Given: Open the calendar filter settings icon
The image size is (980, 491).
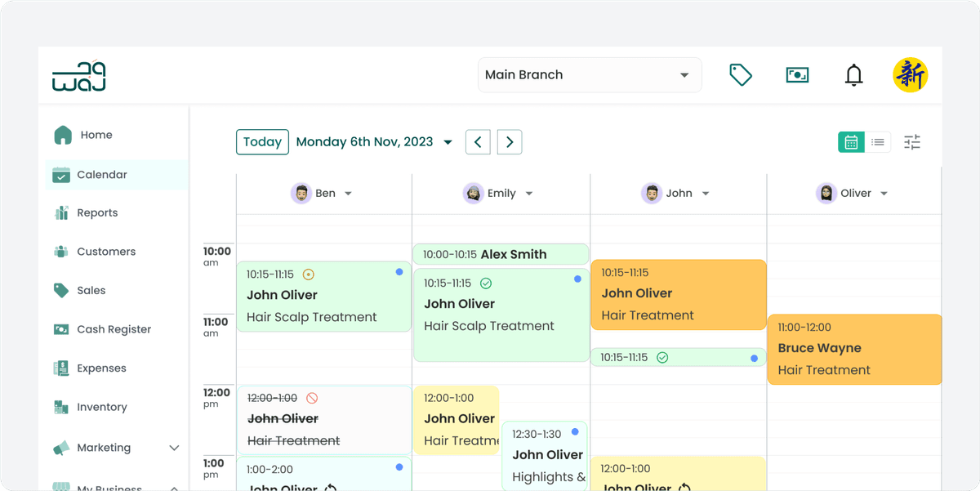Looking at the screenshot, I should pyautogui.click(x=912, y=141).
